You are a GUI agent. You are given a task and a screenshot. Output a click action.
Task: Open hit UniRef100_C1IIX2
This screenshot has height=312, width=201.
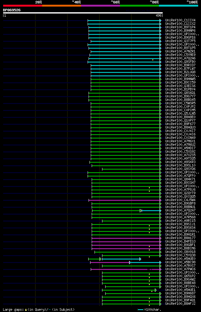pyautogui.click(x=180, y=24)
